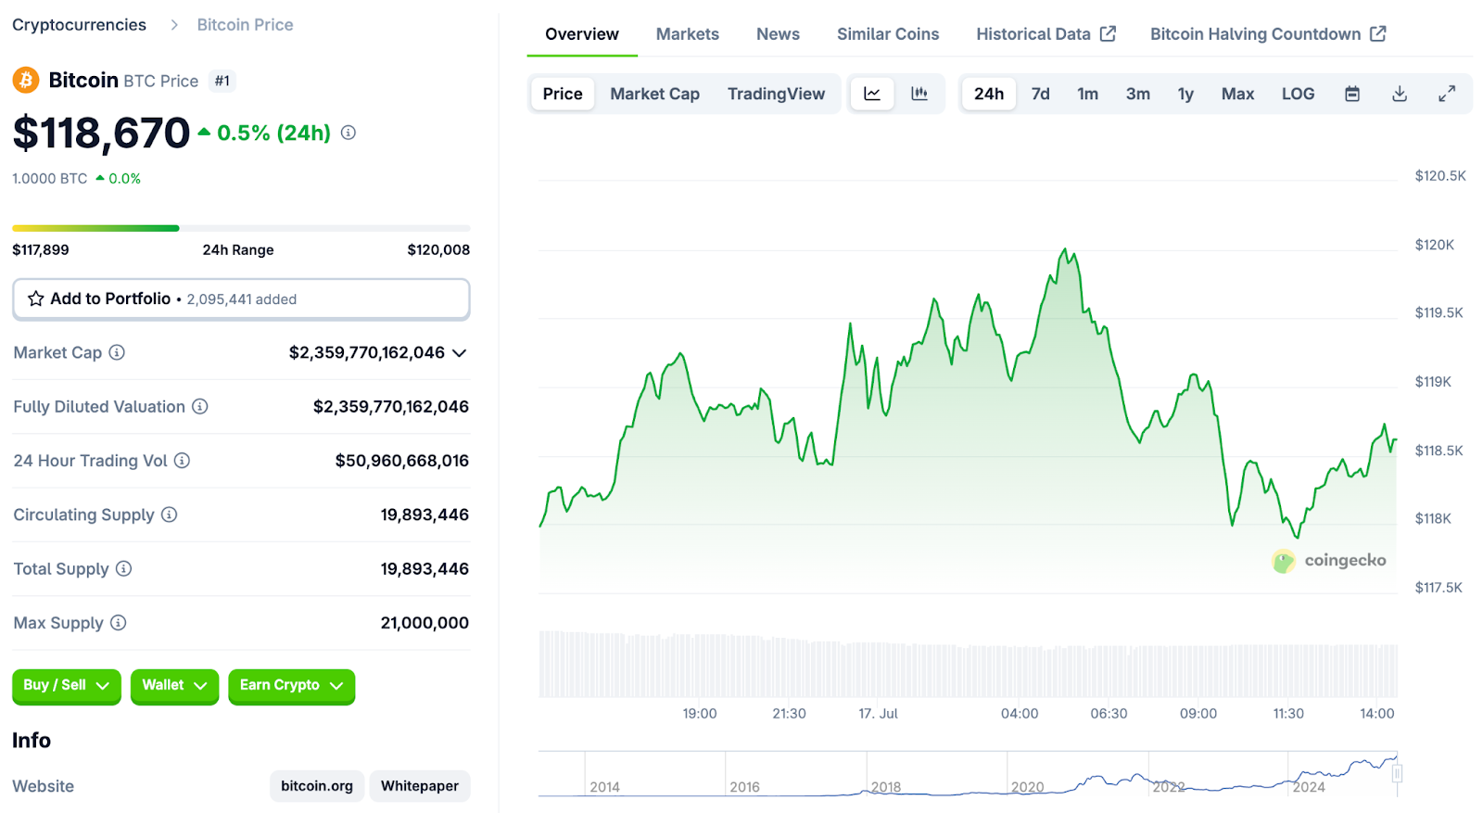The width and height of the screenshot is (1483, 813).
Task: Click the orange Bitcoin logo icon
Action: point(26,81)
